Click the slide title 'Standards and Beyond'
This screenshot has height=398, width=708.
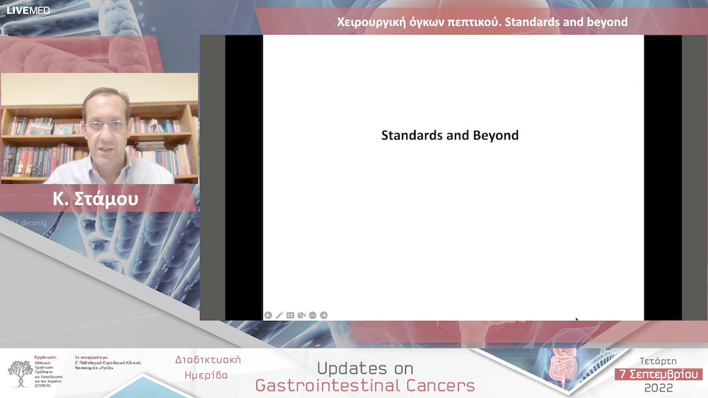pos(450,136)
